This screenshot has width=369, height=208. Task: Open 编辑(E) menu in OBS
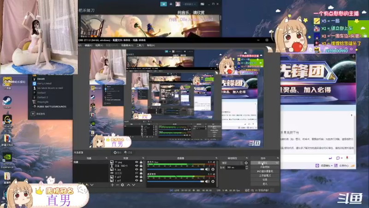pyautogui.click(x=89, y=45)
